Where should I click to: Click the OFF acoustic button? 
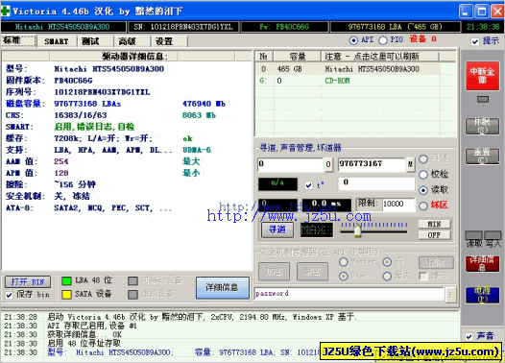[435, 235]
